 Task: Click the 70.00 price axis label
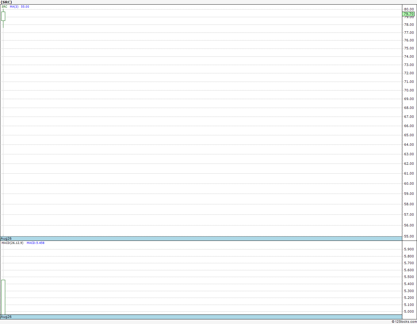(409, 90)
